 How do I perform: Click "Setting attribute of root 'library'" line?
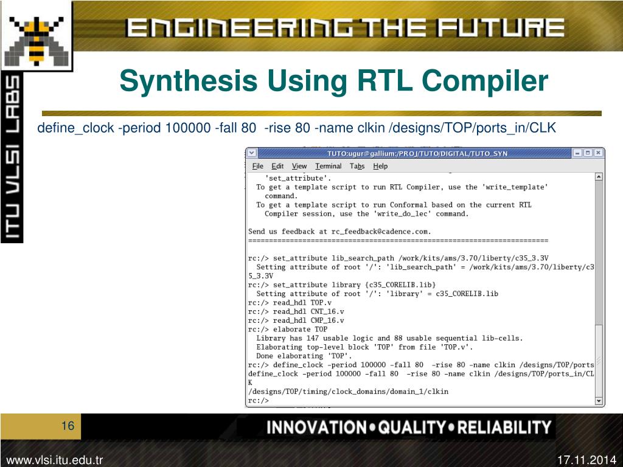(x=377, y=294)
